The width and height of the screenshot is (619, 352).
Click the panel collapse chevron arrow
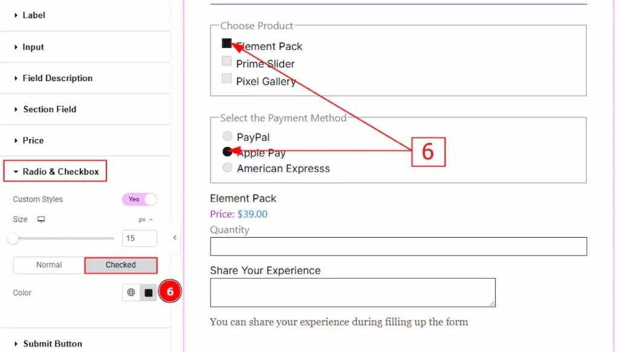tap(174, 238)
